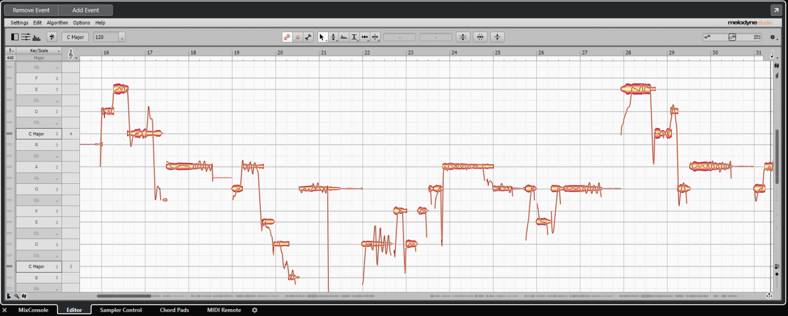Open the upper Eb scale degree dropdown
The image size is (788, 316).
pyautogui.click(x=57, y=101)
